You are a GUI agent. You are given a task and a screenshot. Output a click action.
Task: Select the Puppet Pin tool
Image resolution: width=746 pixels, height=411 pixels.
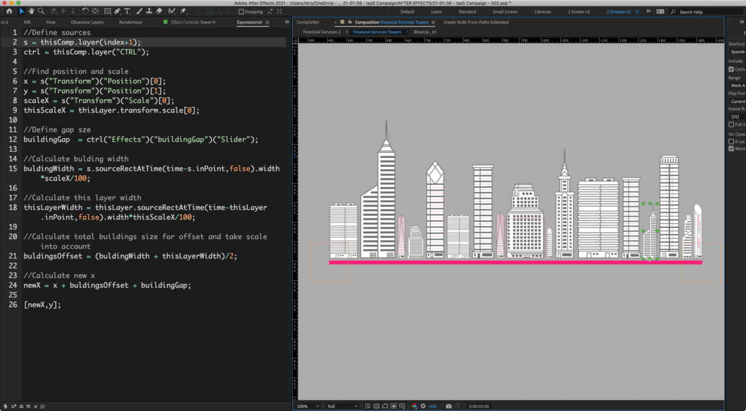(182, 11)
